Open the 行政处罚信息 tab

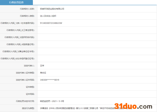(16, 2)
